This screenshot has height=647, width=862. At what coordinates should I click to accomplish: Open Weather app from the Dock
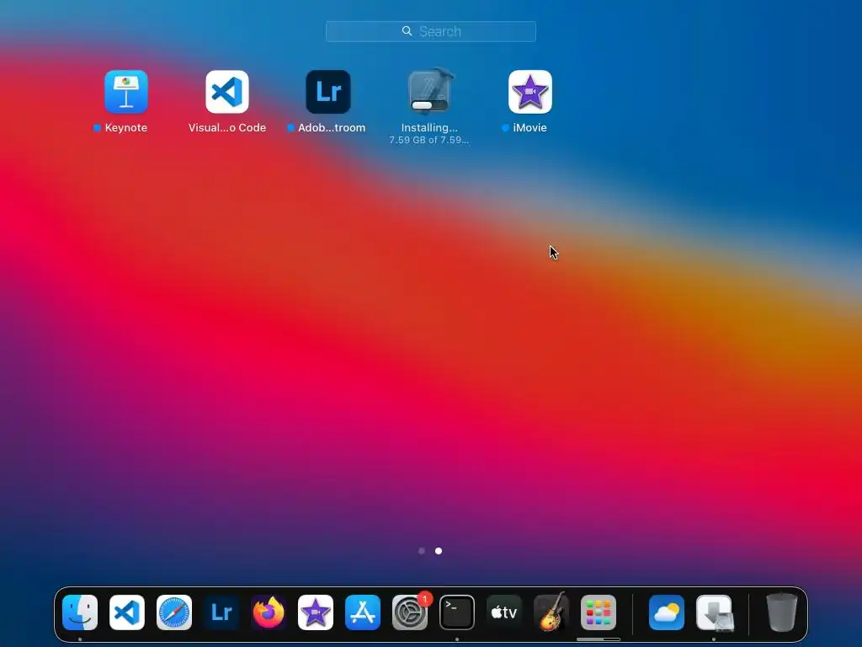[667, 612]
